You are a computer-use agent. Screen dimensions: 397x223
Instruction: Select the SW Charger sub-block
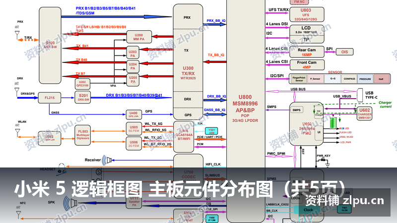pyautogui.click(x=319, y=113)
